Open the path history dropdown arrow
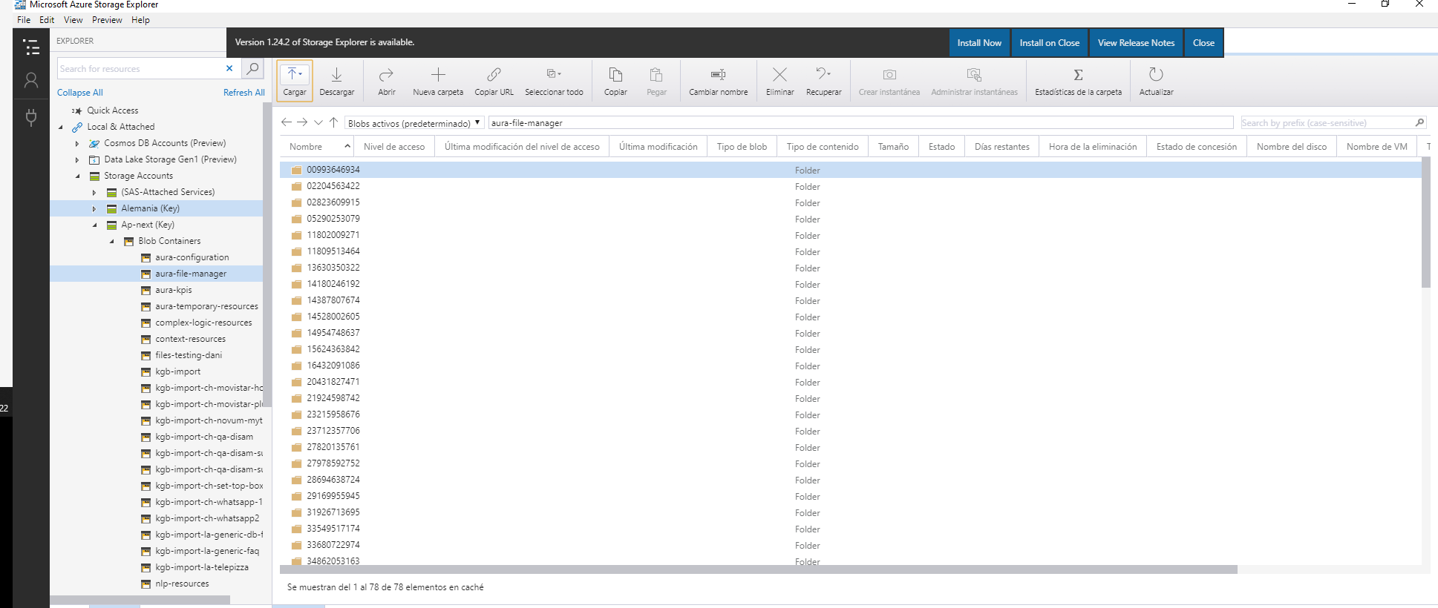This screenshot has width=1438, height=608. click(318, 122)
